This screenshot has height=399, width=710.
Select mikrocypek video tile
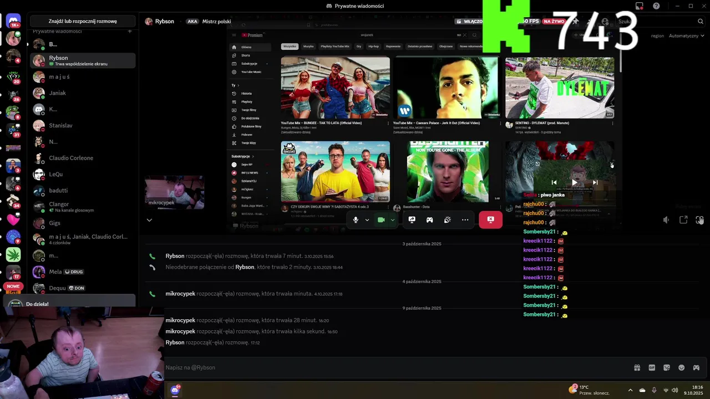(x=175, y=192)
